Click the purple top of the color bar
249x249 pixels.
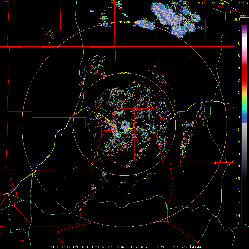(244, 27)
